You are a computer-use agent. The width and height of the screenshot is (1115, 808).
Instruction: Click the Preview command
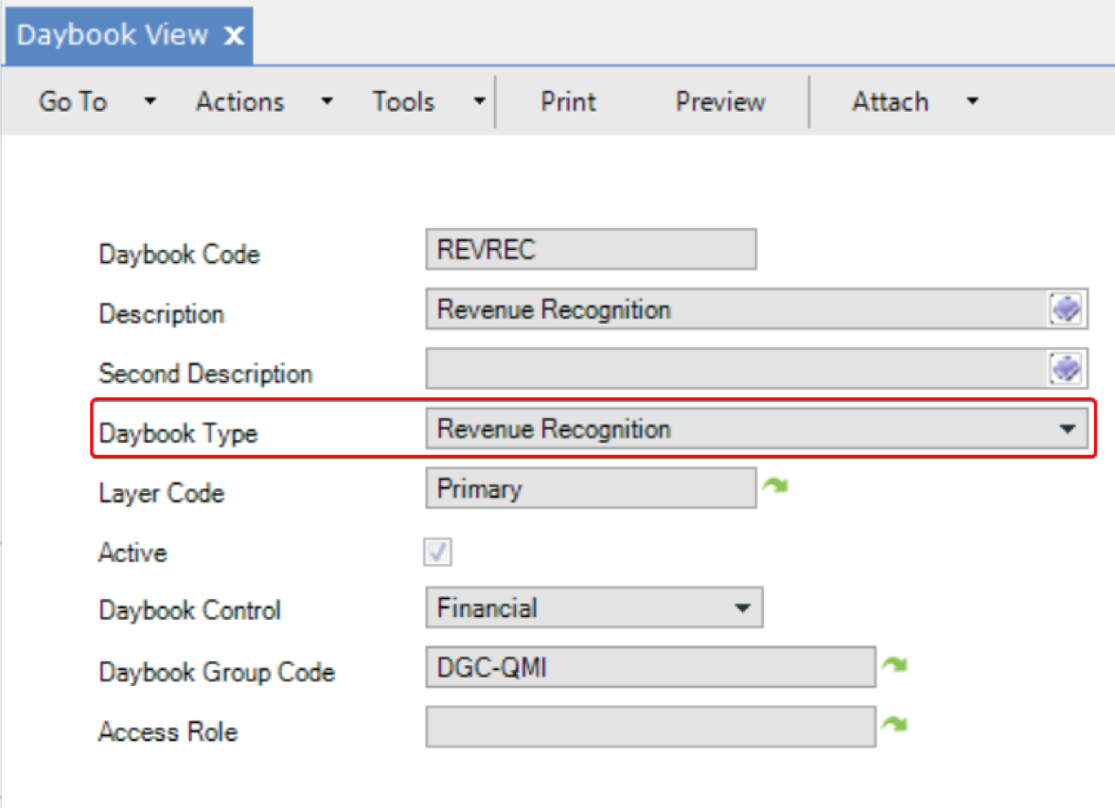719,101
